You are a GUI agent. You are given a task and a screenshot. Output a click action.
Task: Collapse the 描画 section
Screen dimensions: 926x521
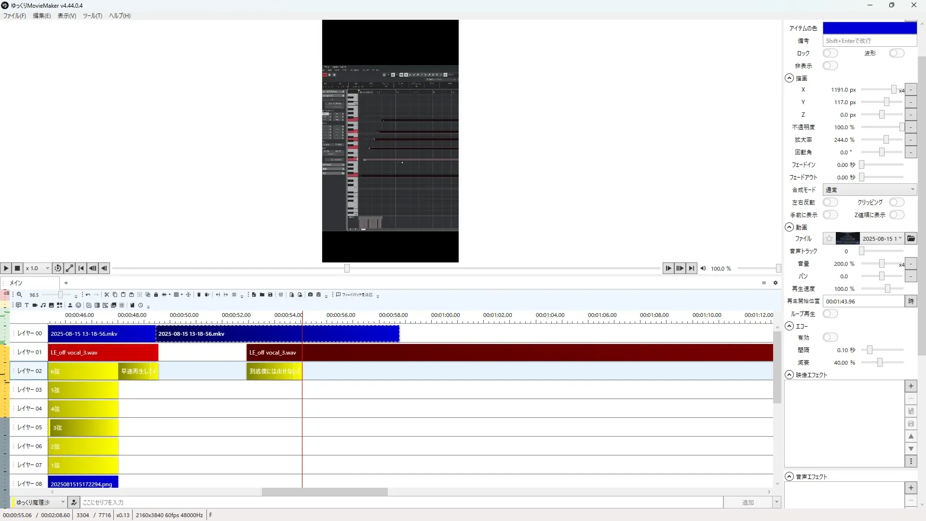pos(790,78)
